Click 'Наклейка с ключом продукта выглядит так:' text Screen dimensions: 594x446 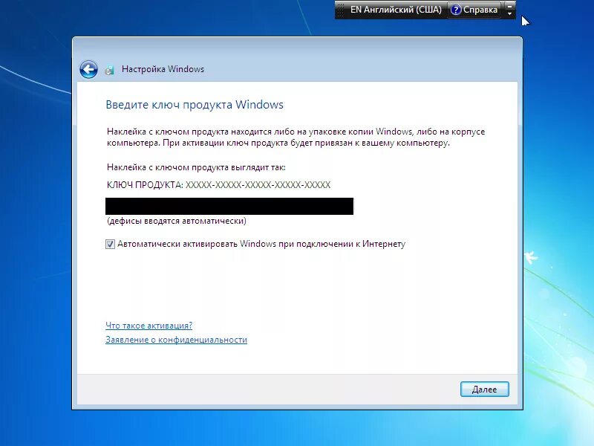point(196,167)
